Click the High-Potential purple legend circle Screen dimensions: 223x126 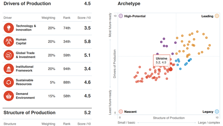point(121,16)
